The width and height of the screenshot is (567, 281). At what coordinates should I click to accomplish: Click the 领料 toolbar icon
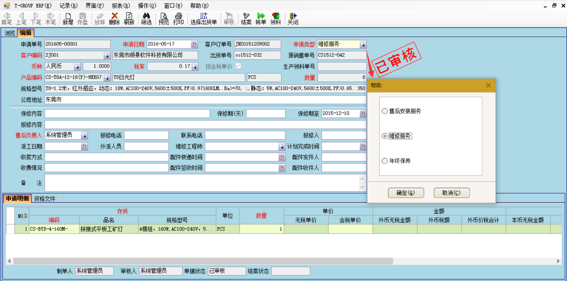(275, 18)
